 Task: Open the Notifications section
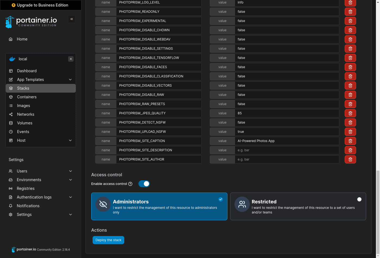tap(27, 206)
